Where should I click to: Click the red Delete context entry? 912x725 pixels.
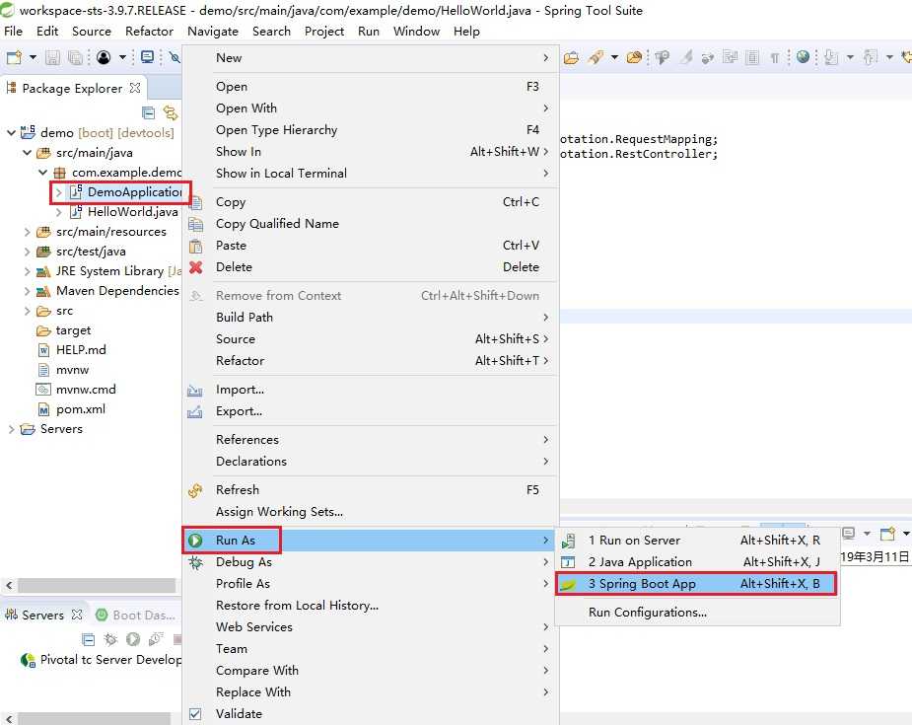pyautogui.click(x=371, y=266)
